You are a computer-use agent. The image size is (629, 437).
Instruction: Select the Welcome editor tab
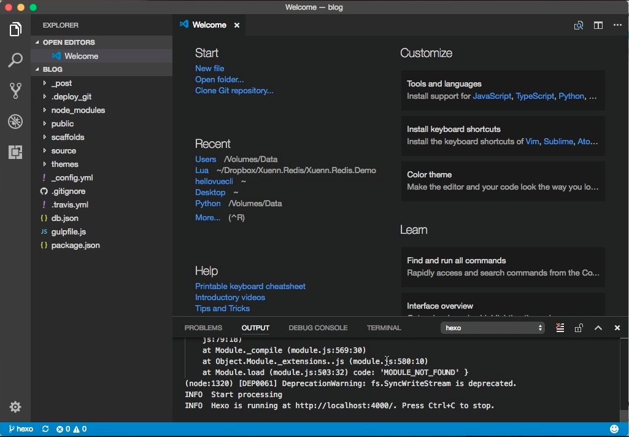[209, 25]
